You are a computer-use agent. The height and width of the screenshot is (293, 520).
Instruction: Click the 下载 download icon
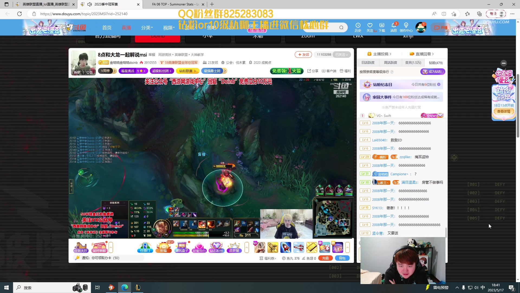coord(382,27)
